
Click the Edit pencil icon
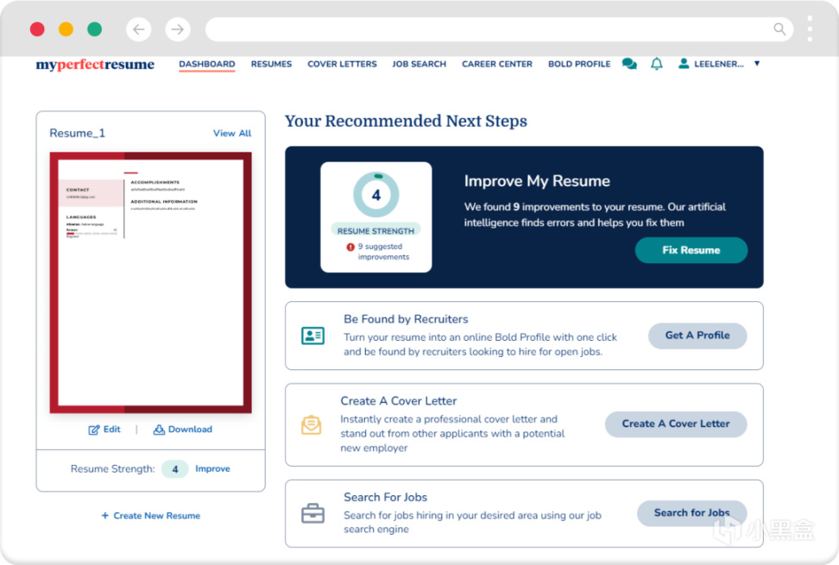tap(93, 430)
